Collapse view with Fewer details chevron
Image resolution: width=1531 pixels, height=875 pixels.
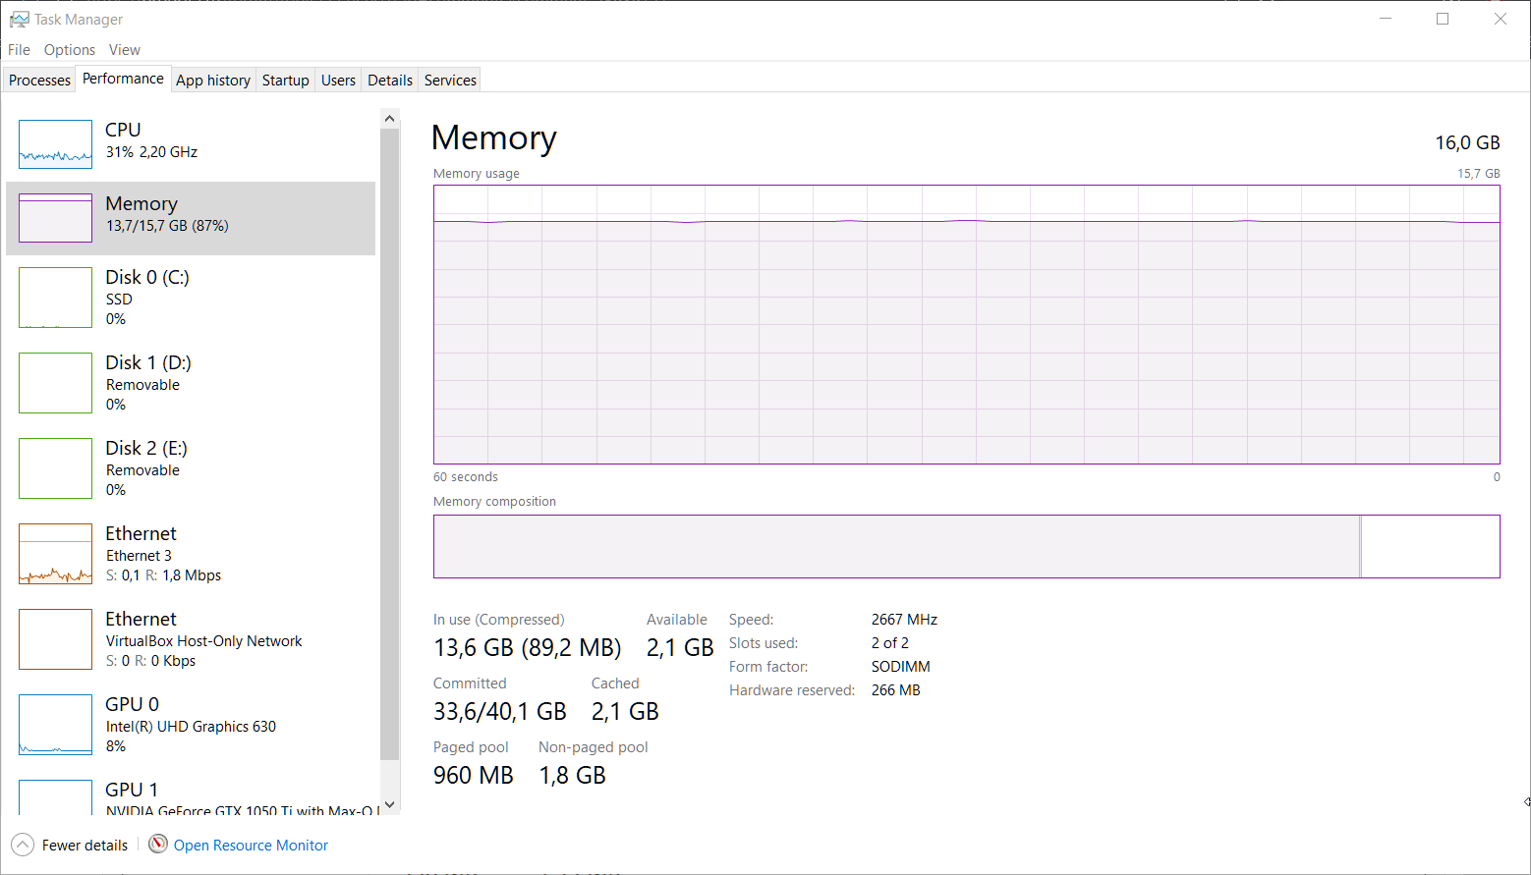[x=23, y=845]
